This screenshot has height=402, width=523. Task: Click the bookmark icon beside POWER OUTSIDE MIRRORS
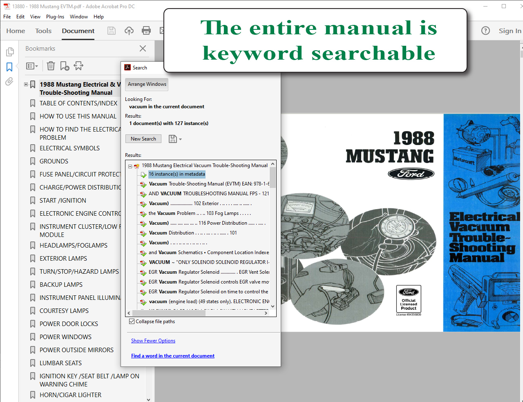tap(33, 350)
